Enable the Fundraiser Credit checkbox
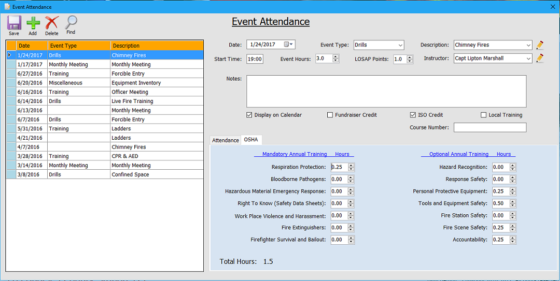The width and height of the screenshot is (560, 281). pos(330,115)
